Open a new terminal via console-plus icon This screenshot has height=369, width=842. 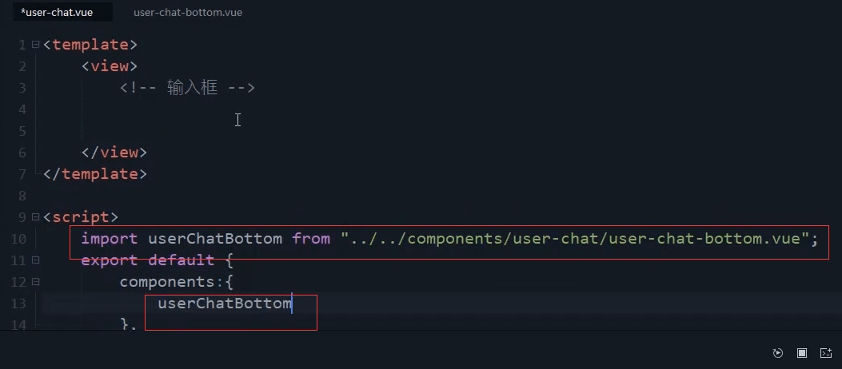pyautogui.click(x=826, y=352)
